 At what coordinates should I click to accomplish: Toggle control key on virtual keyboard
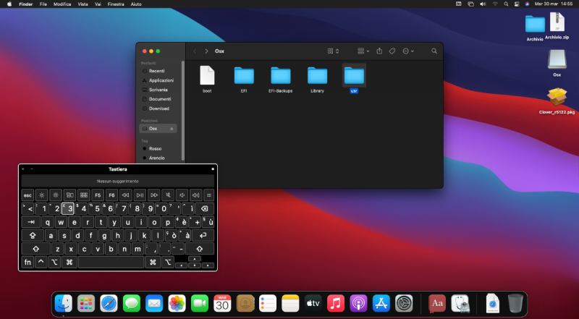(x=41, y=262)
